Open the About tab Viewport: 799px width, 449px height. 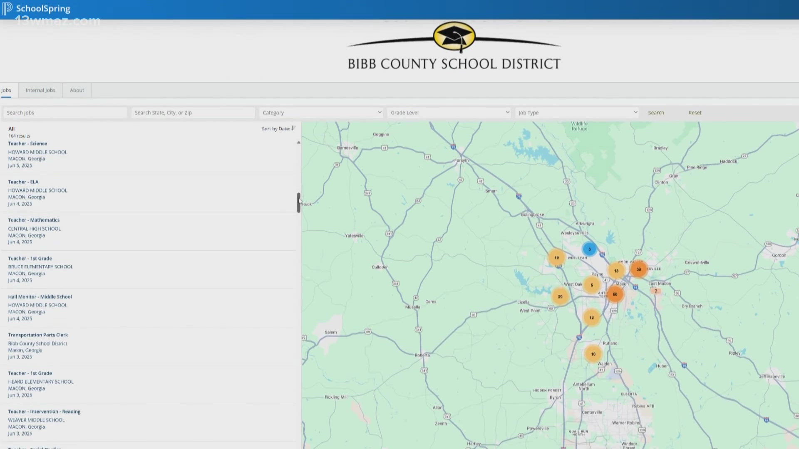[x=77, y=90]
